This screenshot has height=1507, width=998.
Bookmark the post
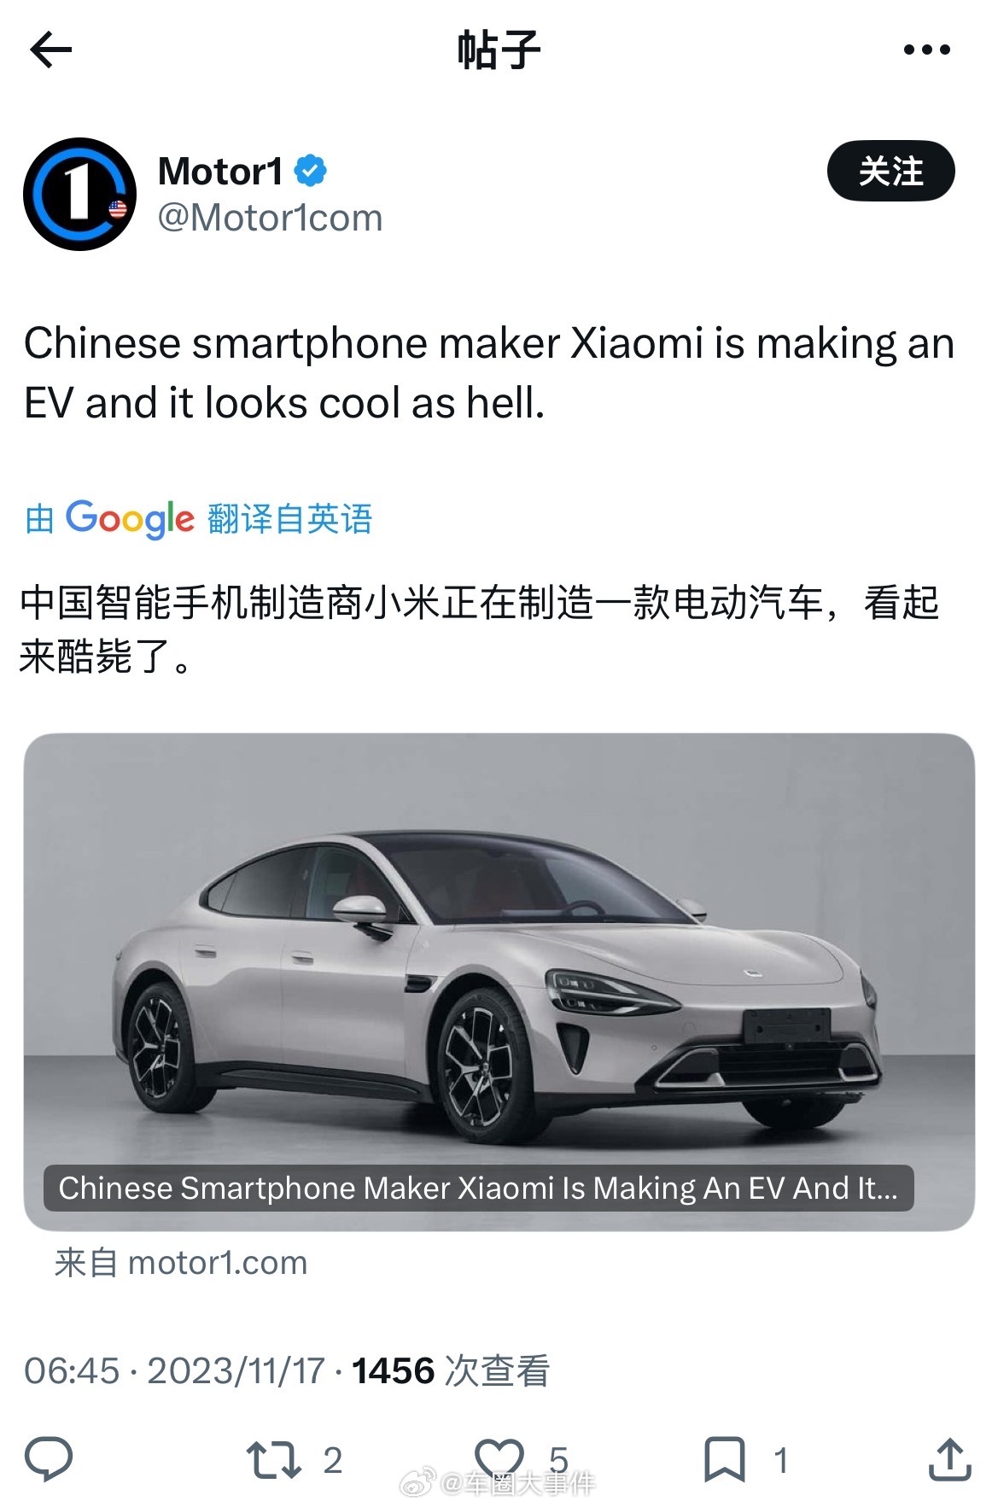tap(724, 1458)
